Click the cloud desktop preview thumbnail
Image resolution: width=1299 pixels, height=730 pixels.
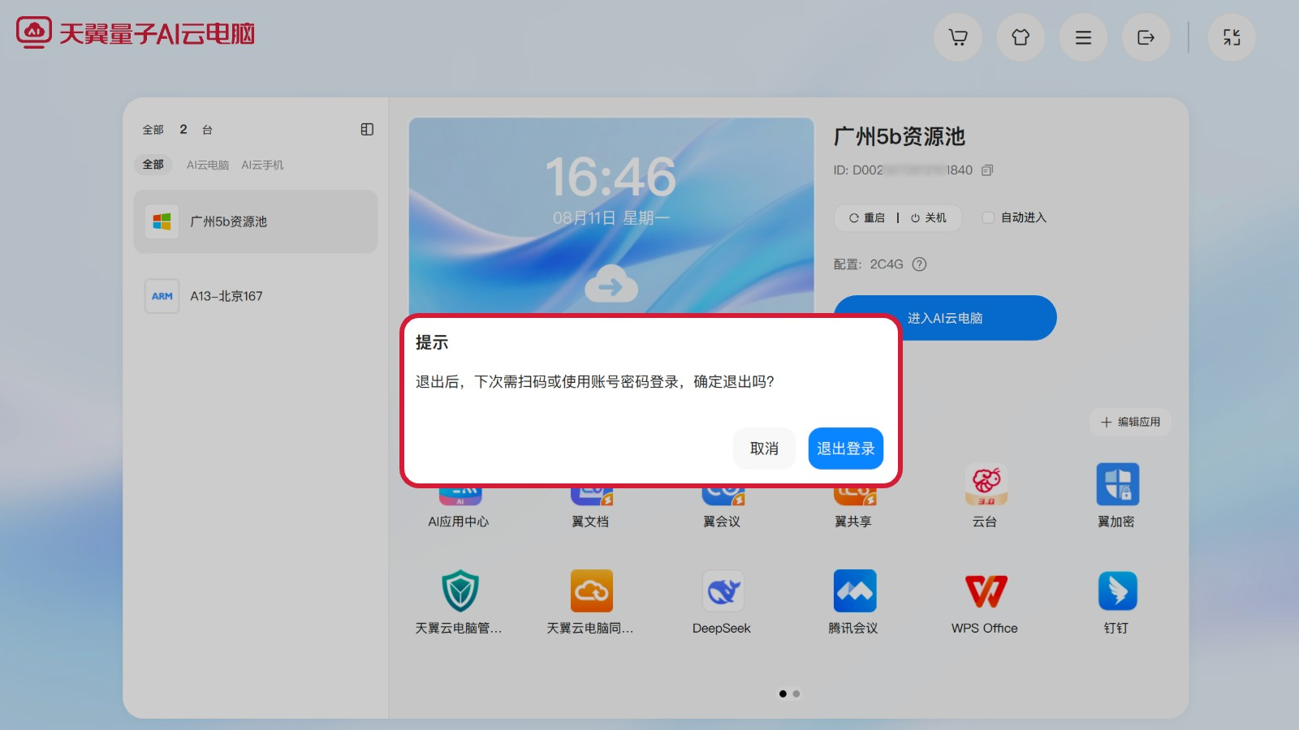[611, 216]
